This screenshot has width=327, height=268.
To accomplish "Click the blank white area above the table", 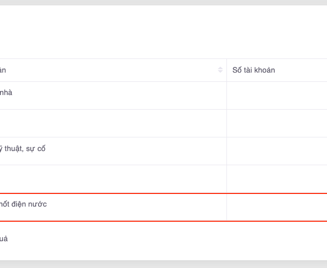I will coord(163,32).
